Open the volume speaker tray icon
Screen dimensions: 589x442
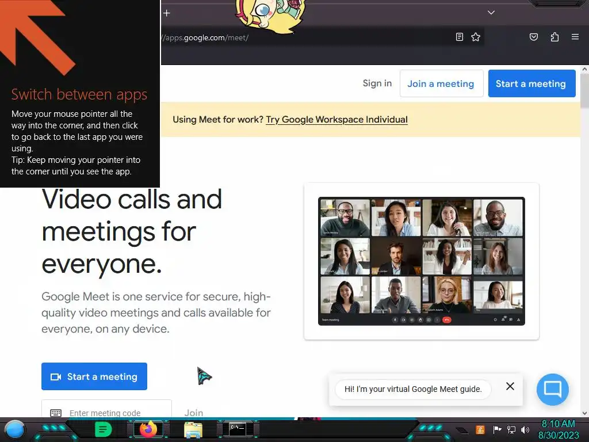525,429
